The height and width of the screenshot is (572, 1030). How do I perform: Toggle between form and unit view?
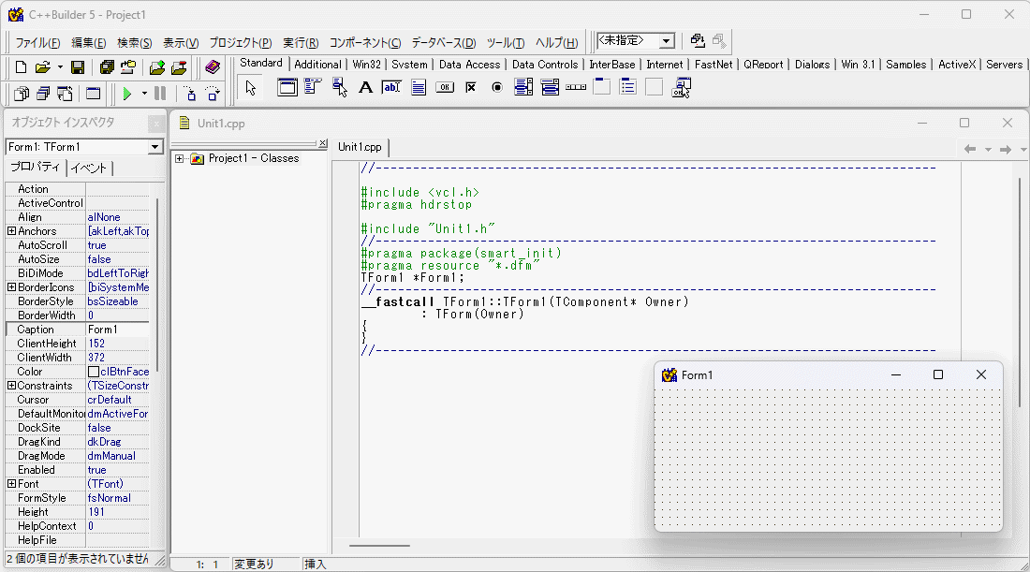point(65,94)
